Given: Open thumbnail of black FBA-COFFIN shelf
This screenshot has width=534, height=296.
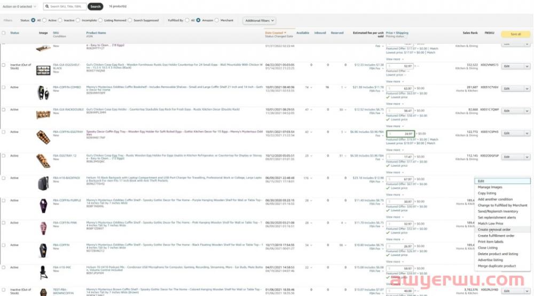Looking at the screenshot, I should point(43,251).
